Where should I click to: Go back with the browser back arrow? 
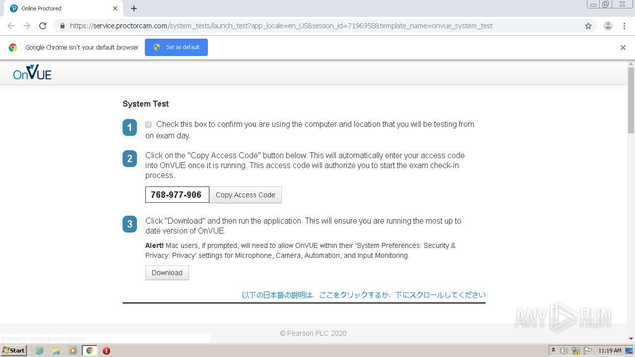[x=11, y=26]
